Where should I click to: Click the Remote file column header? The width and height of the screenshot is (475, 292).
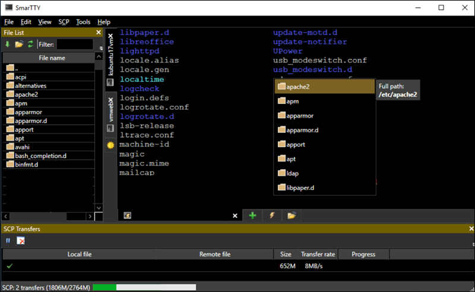(215, 254)
